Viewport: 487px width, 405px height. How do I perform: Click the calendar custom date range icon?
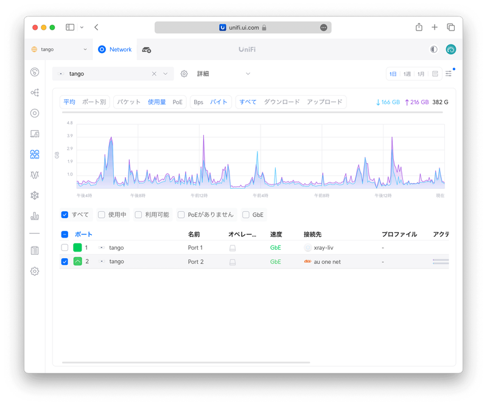[x=435, y=74]
